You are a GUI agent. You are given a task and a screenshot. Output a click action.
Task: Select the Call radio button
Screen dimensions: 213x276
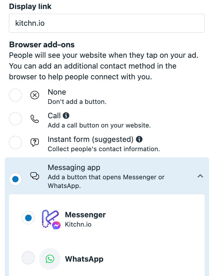tap(16, 119)
